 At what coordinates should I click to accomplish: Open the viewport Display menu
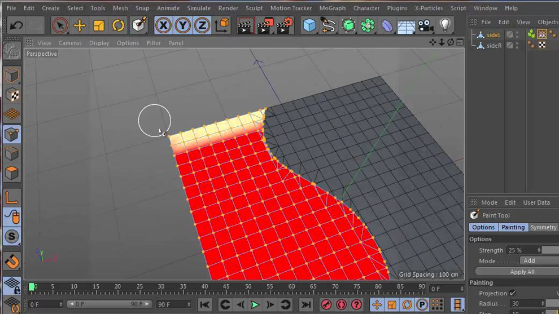(99, 43)
